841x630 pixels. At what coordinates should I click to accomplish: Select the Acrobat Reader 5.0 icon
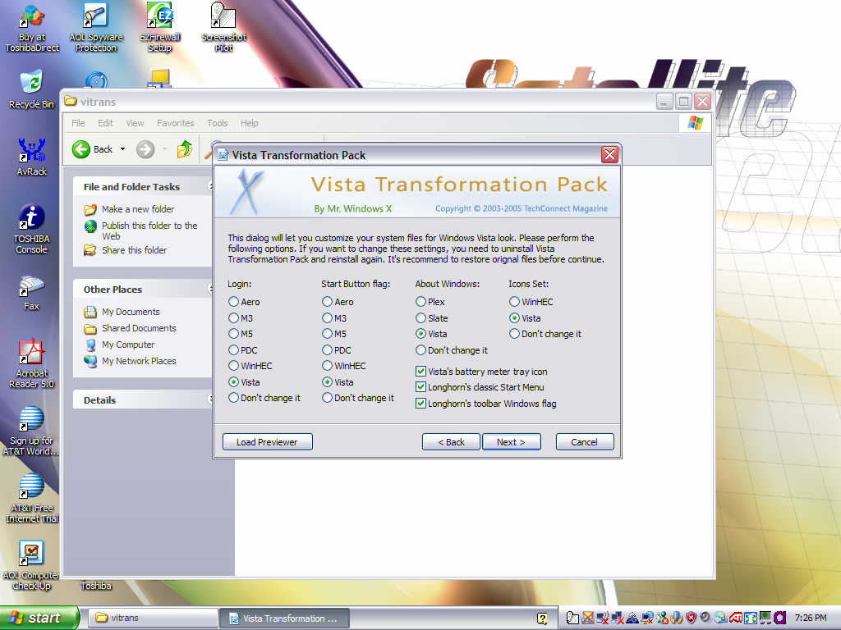click(x=32, y=364)
